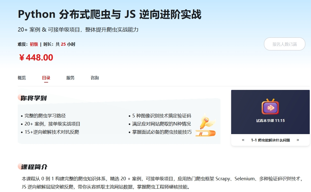Click bullet 15+逆向破解技术对抗反爬
This screenshot has width=311, height=192.
pos(52,132)
